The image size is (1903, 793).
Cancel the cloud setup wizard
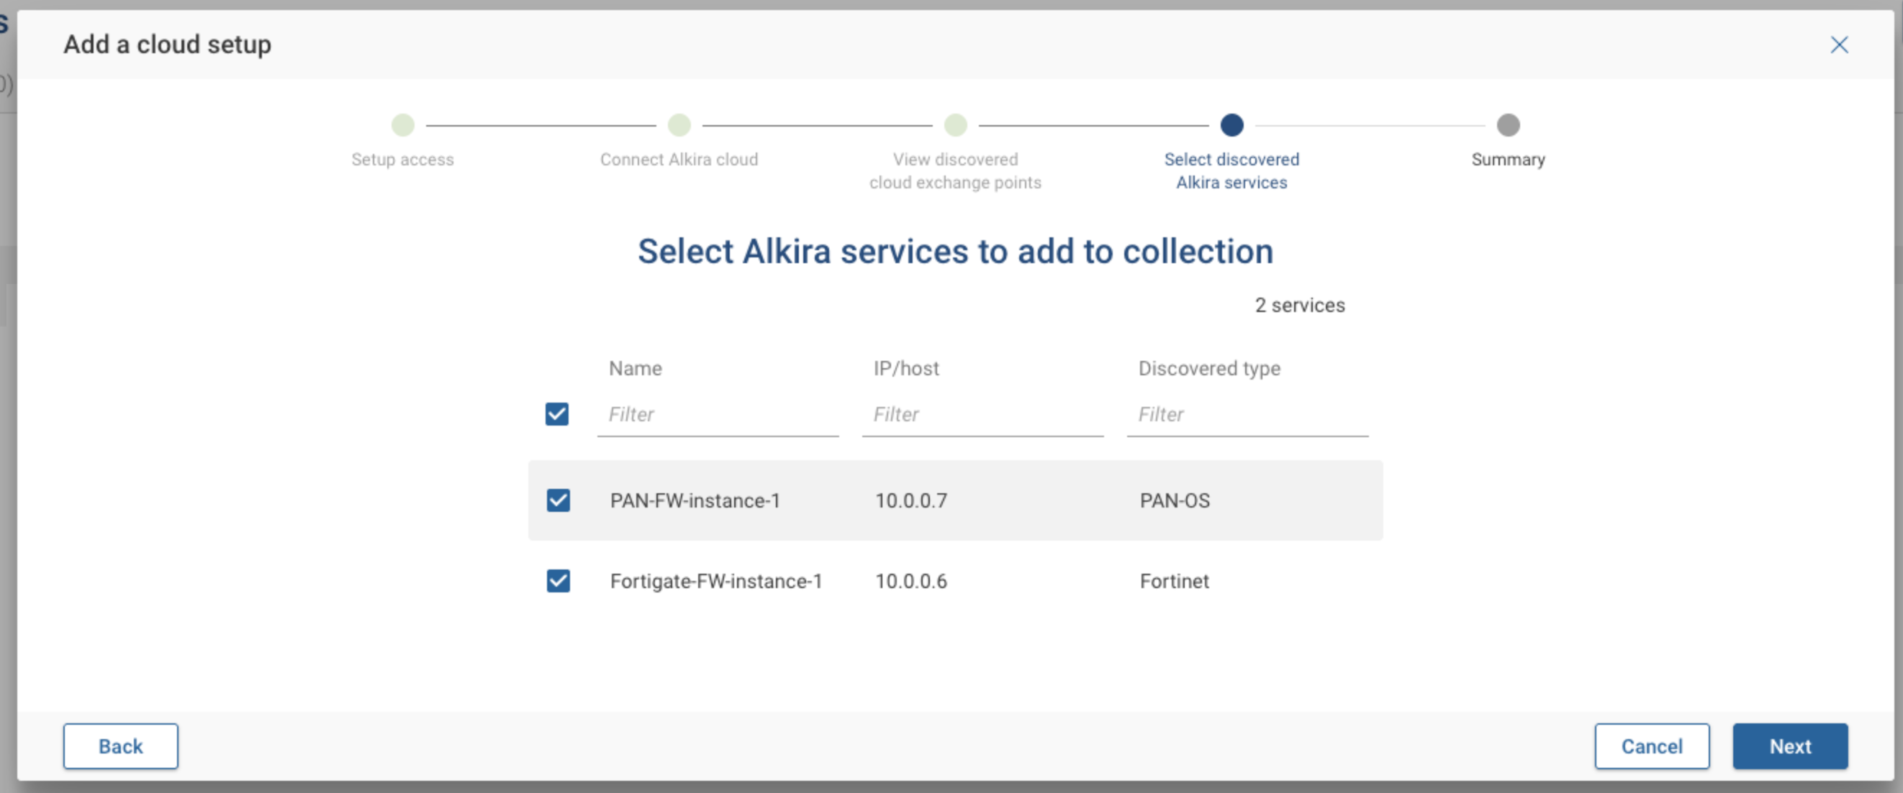click(1652, 746)
